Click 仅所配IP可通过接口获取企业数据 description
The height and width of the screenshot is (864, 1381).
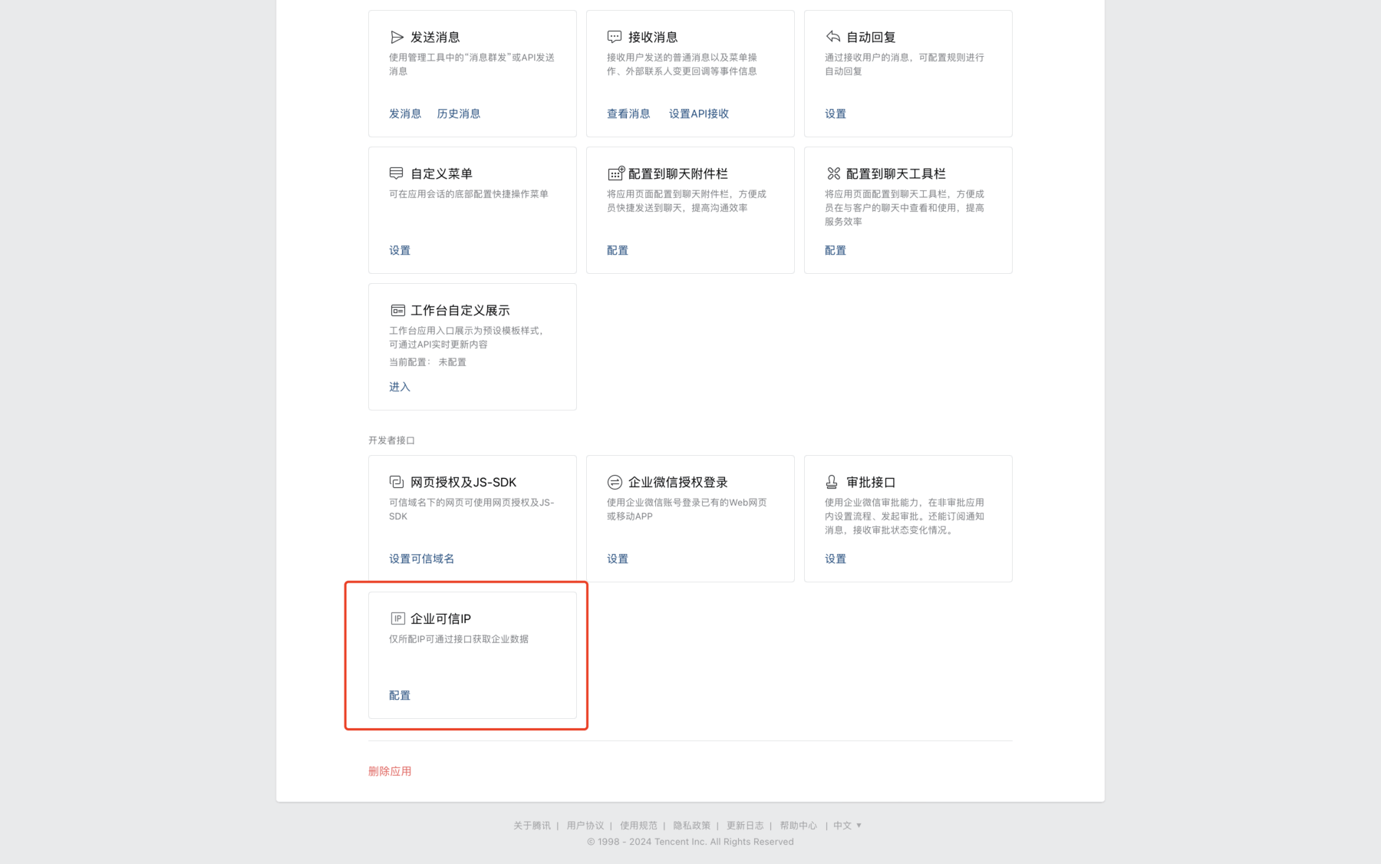coord(459,639)
